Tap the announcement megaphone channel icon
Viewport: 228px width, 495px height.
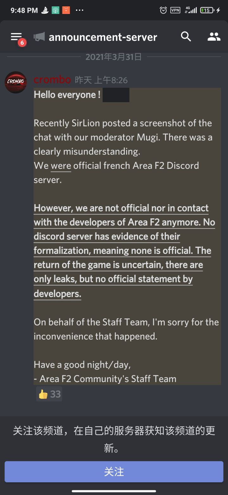(x=39, y=37)
